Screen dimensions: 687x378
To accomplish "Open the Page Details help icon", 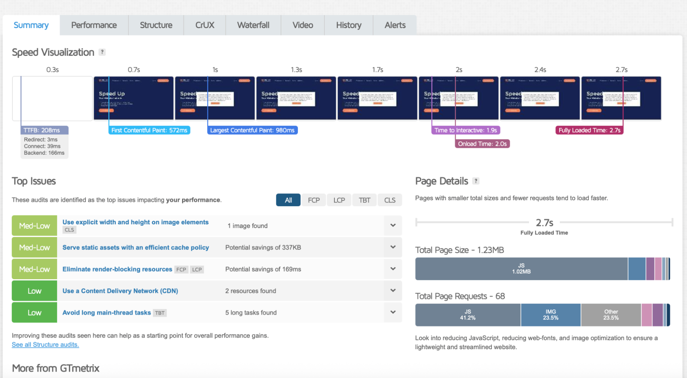I will [x=476, y=181].
